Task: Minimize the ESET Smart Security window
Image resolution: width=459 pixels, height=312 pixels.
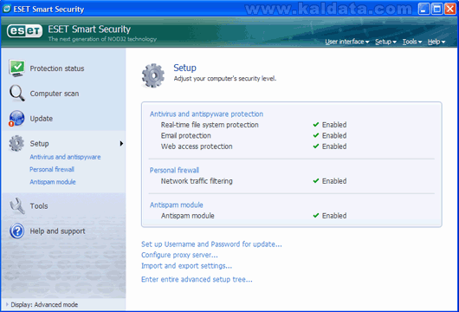Action: point(423,9)
